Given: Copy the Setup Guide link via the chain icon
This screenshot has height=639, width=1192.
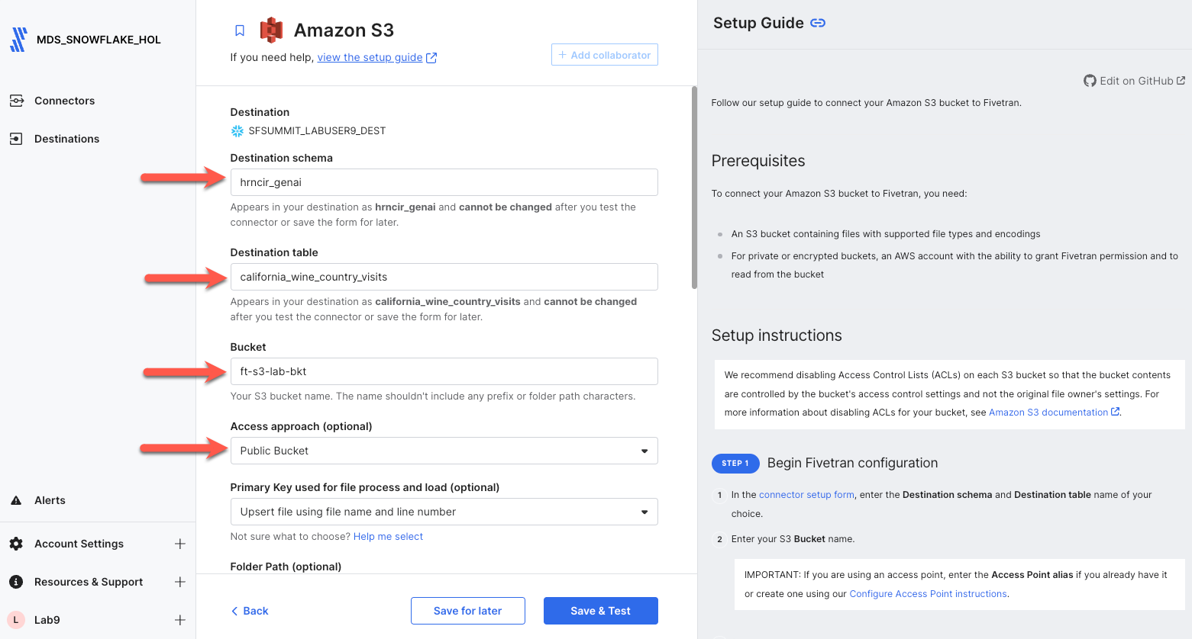Looking at the screenshot, I should (x=818, y=23).
